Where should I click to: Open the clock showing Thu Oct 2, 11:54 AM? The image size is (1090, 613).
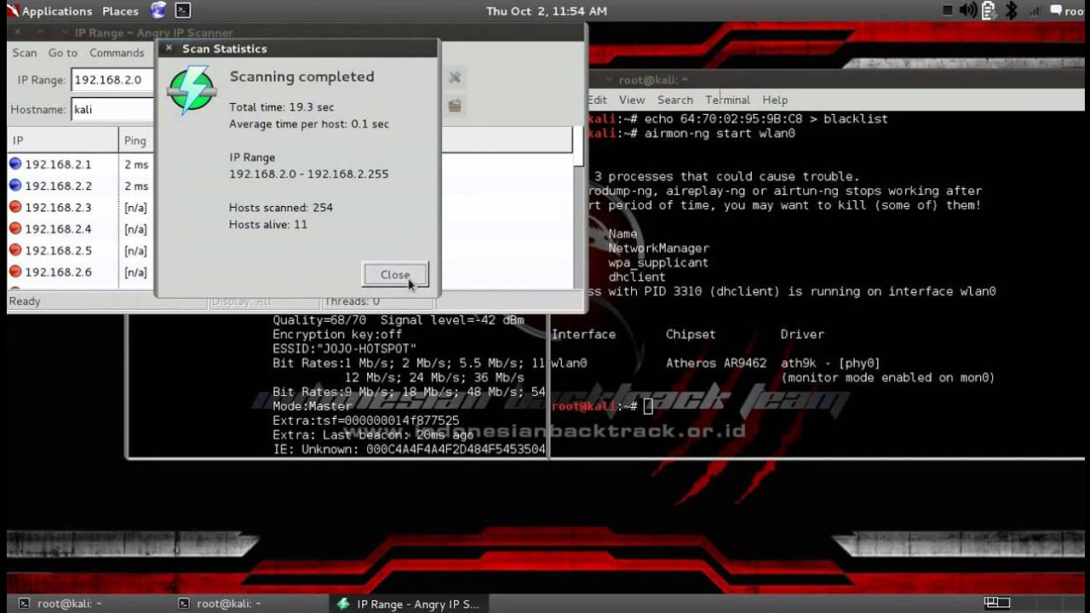(x=547, y=11)
